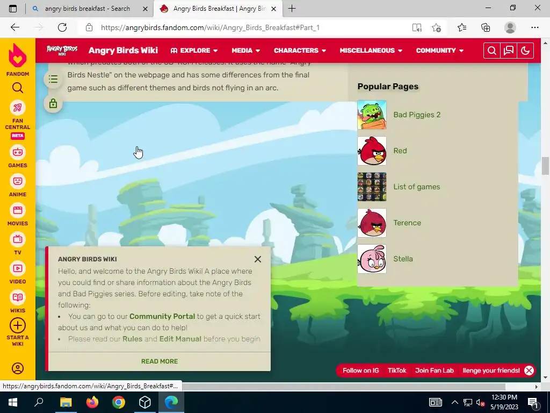This screenshot has height=413, width=550.
Task: Expand the Characters dropdown menu
Action: coord(300,51)
